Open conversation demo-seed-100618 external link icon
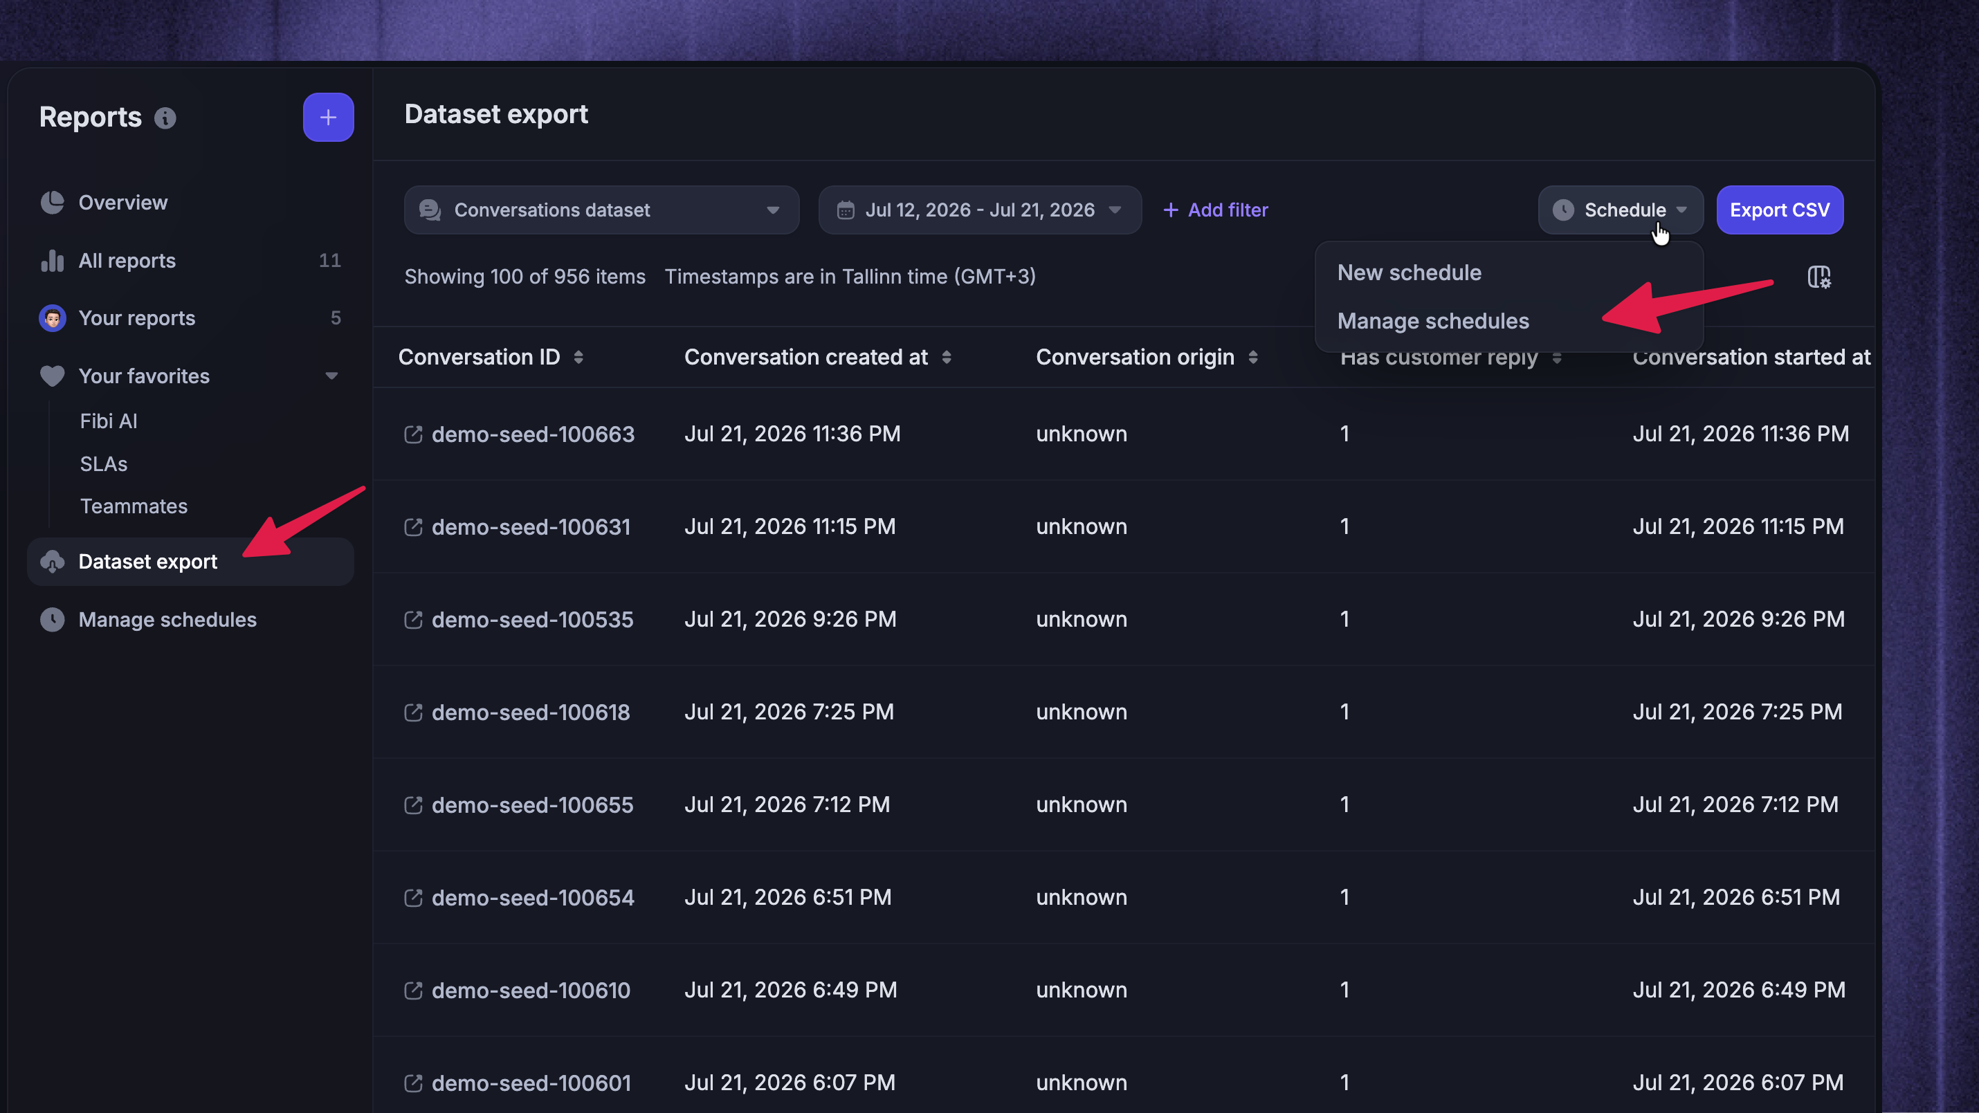The width and height of the screenshot is (1979, 1113). tap(413, 712)
